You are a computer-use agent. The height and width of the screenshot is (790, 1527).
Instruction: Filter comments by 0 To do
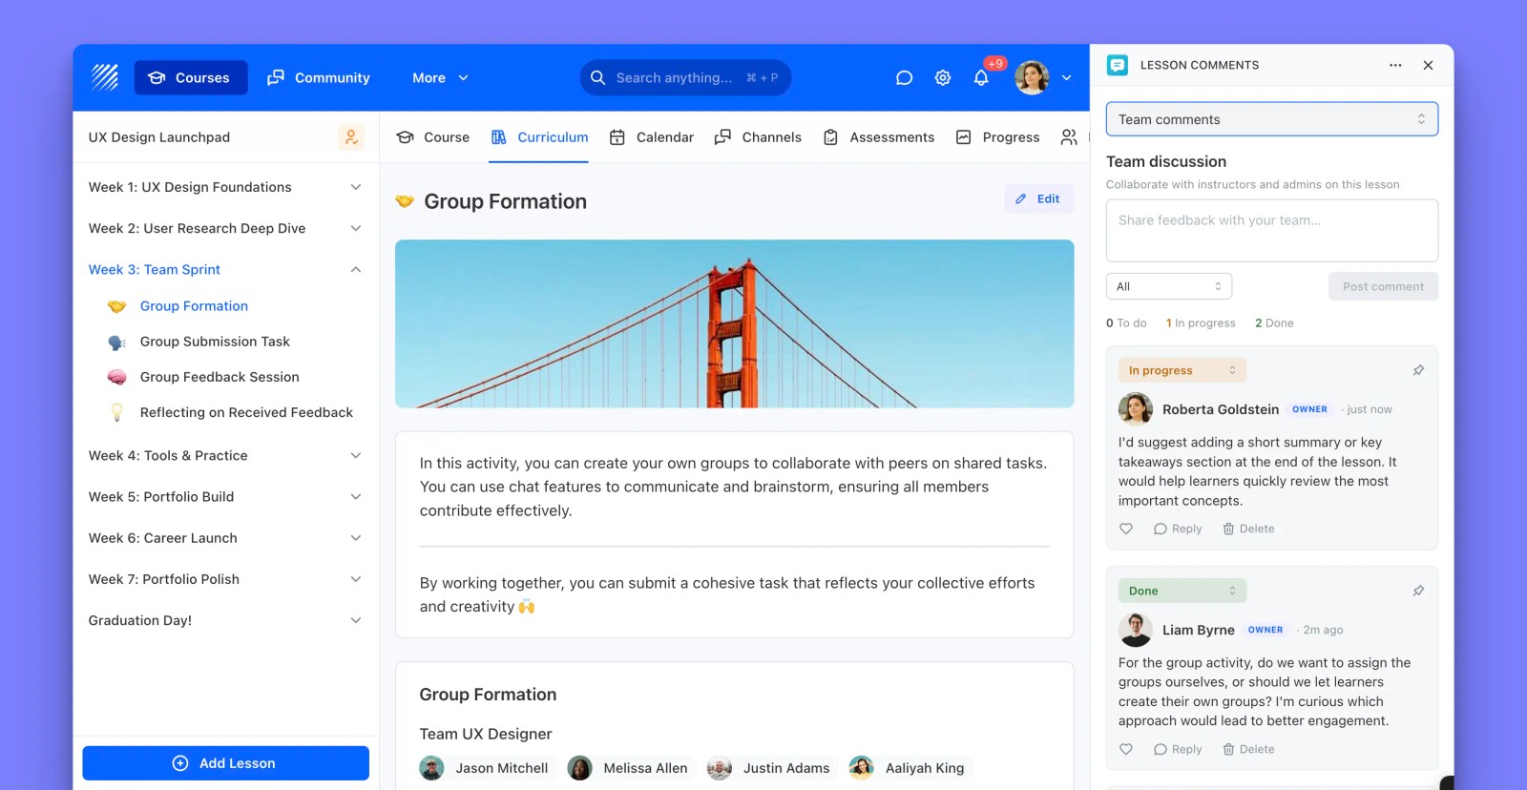click(1126, 323)
